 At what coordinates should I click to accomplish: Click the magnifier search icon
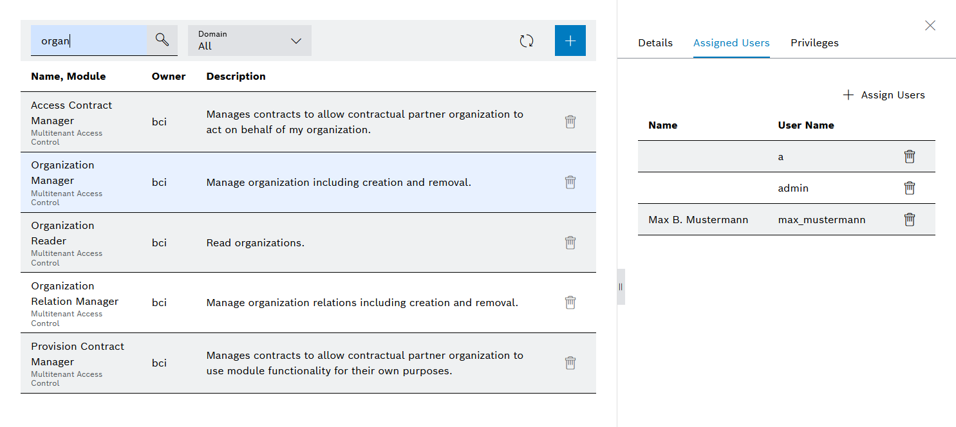click(162, 40)
